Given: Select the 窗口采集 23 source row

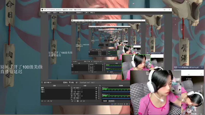Looking at the screenshot, I should click(86, 88).
